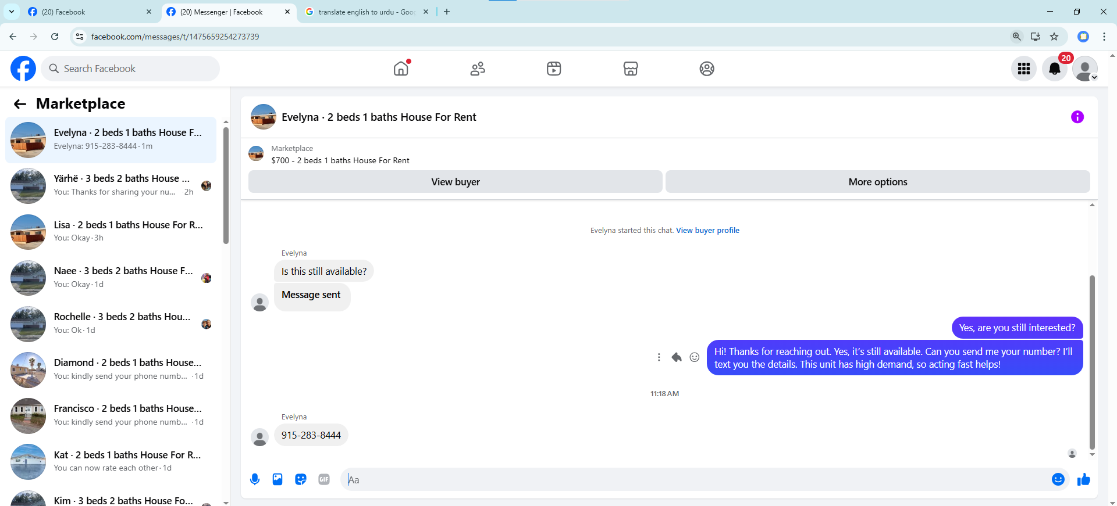Click the Facebook logo
The height and width of the screenshot is (506, 1117).
click(x=23, y=69)
